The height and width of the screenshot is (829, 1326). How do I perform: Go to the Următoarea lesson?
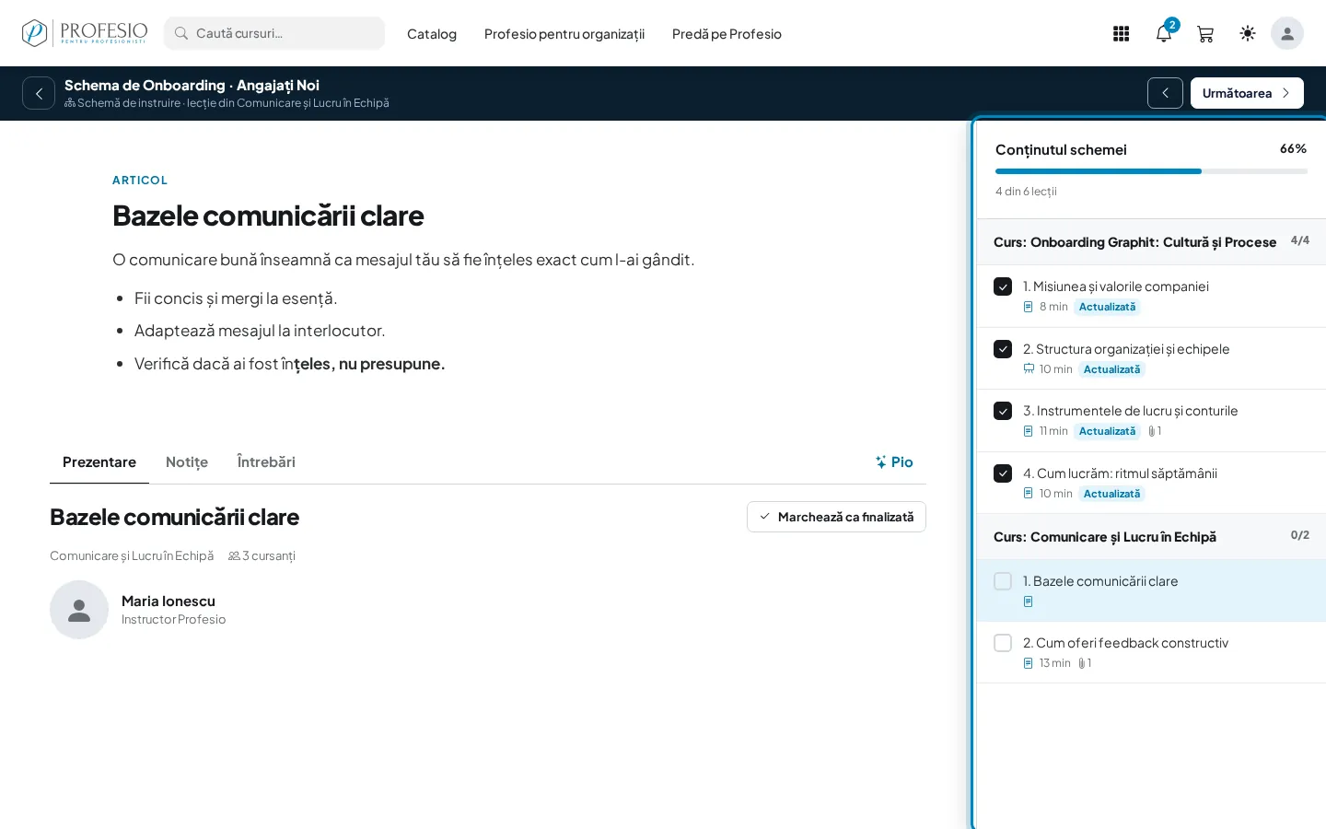[x=1247, y=93]
